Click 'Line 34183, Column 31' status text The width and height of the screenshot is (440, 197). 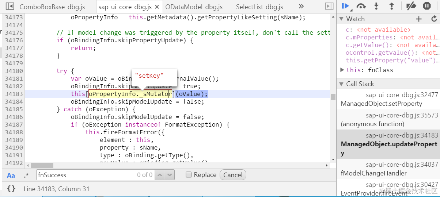click(x=56, y=189)
